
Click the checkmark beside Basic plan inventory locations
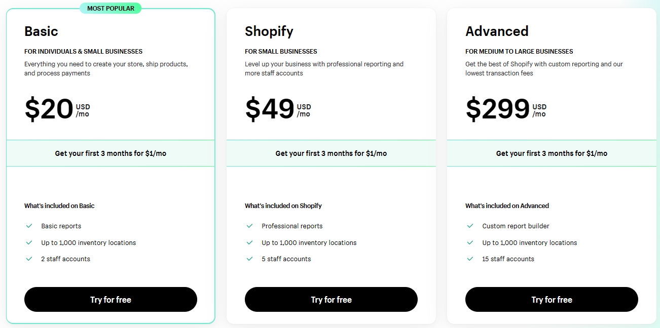coord(29,242)
